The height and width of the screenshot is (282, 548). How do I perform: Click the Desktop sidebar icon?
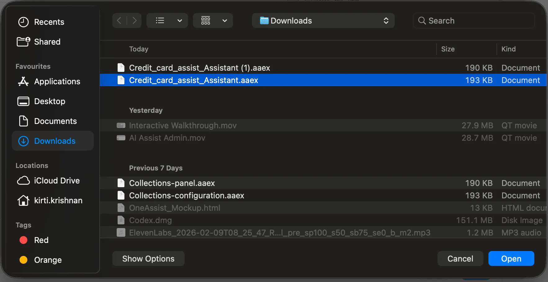[x=23, y=101]
